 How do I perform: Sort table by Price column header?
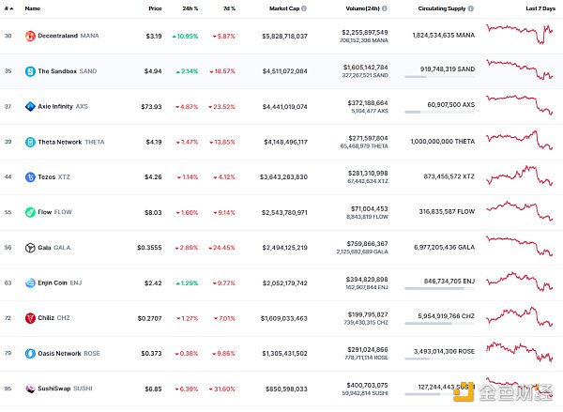point(155,8)
